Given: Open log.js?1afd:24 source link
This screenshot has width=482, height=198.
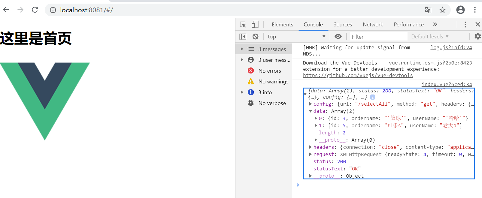Looking at the screenshot, I should pos(451,47).
